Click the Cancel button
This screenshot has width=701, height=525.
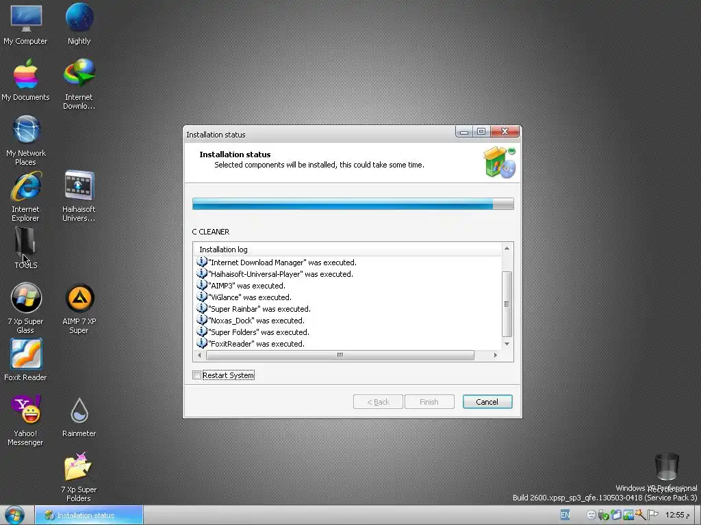[487, 402]
